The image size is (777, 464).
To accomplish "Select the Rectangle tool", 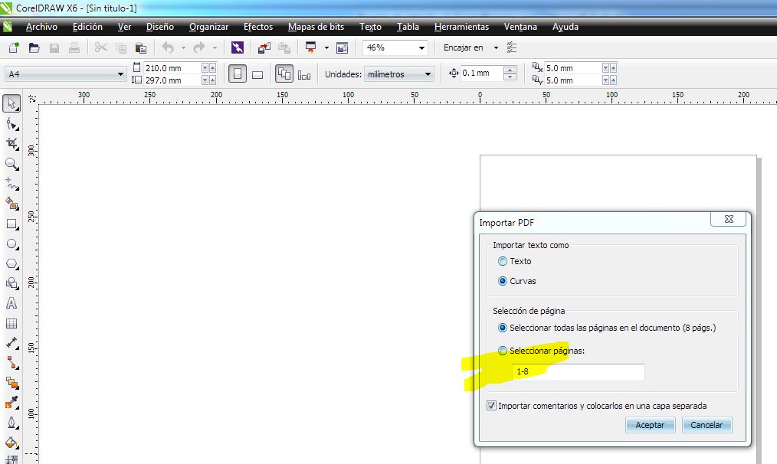I will pyautogui.click(x=12, y=224).
